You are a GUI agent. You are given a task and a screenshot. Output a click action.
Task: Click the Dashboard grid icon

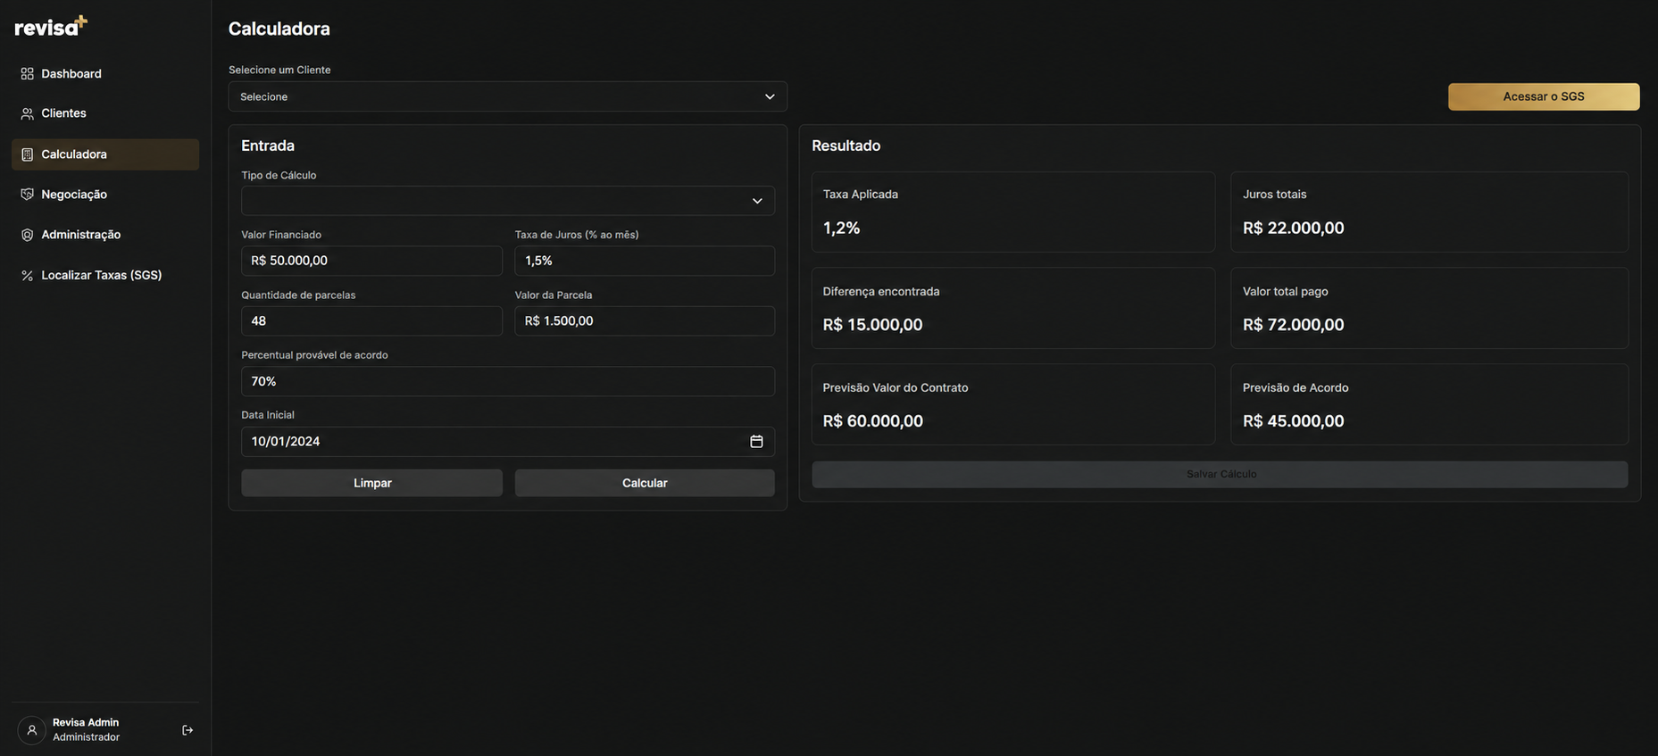point(27,74)
